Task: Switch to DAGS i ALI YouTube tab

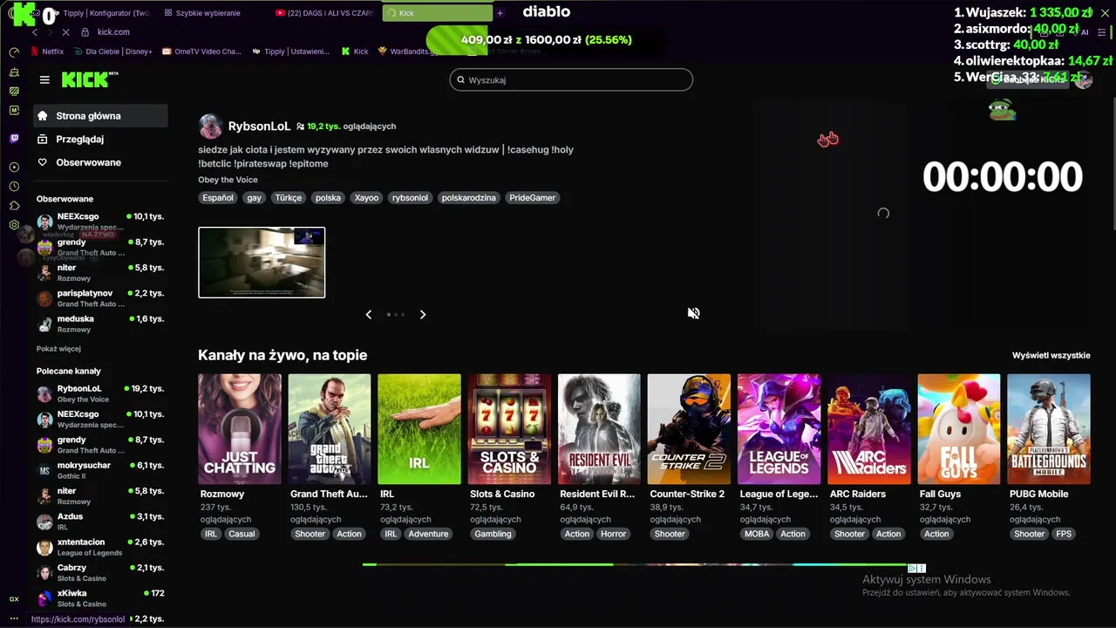Action: (324, 13)
